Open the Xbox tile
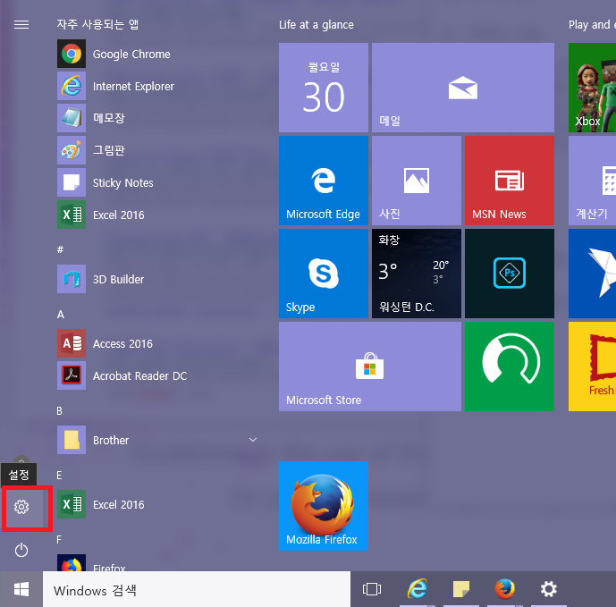This screenshot has width=616, height=607. click(592, 88)
